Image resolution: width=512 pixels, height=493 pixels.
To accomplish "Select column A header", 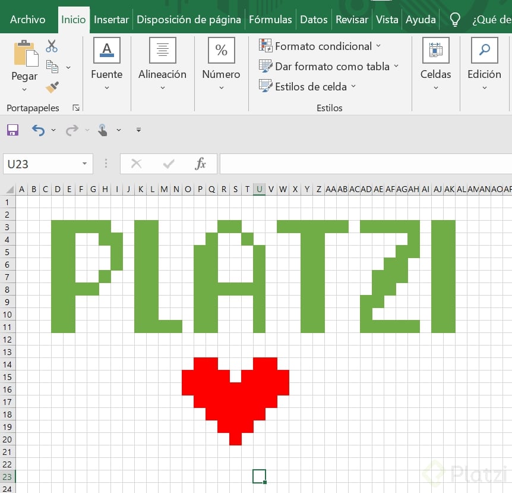I will pyautogui.click(x=21, y=189).
